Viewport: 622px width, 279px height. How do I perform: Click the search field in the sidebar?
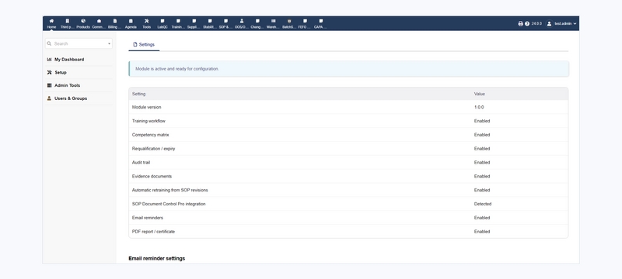point(79,43)
